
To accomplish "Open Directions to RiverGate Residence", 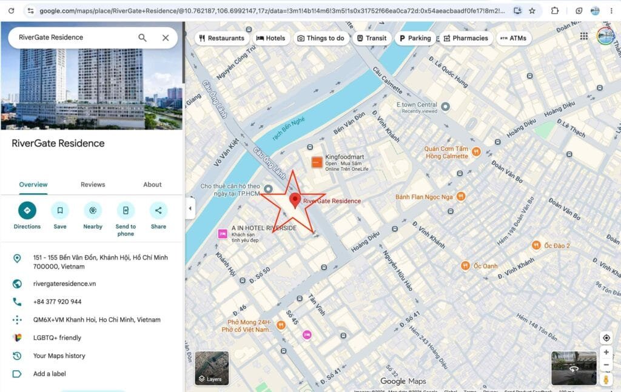I will (x=27, y=215).
